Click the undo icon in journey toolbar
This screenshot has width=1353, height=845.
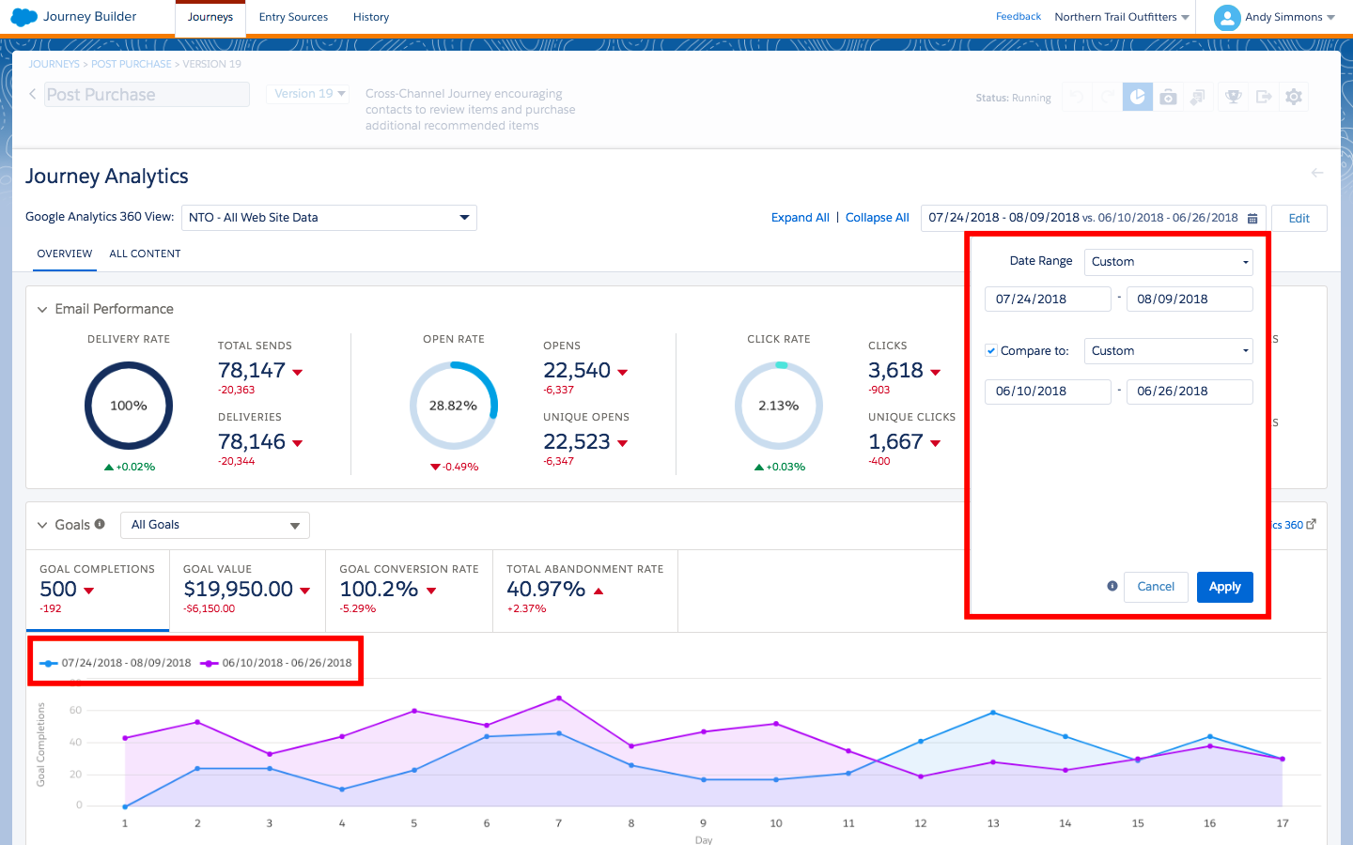click(x=1078, y=97)
